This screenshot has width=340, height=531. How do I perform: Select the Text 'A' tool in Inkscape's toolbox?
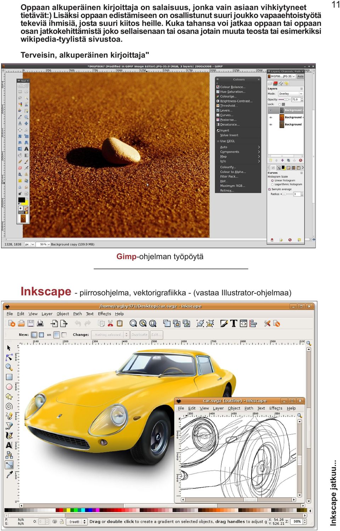coord(9,445)
